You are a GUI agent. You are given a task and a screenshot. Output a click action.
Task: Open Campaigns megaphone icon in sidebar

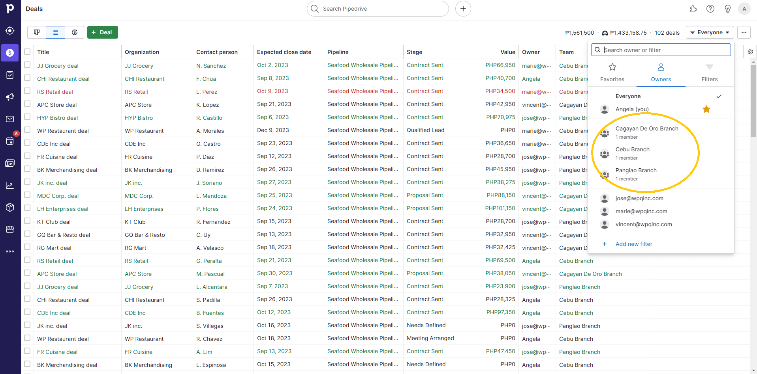pyautogui.click(x=10, y=97)
